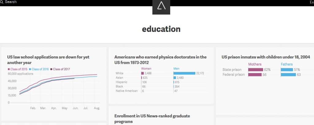Click the Women bar for White doctorates

pyautogui.click(x=143, y=73)
